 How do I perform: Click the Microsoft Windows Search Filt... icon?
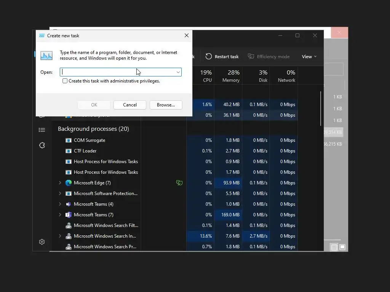[69, 225]
